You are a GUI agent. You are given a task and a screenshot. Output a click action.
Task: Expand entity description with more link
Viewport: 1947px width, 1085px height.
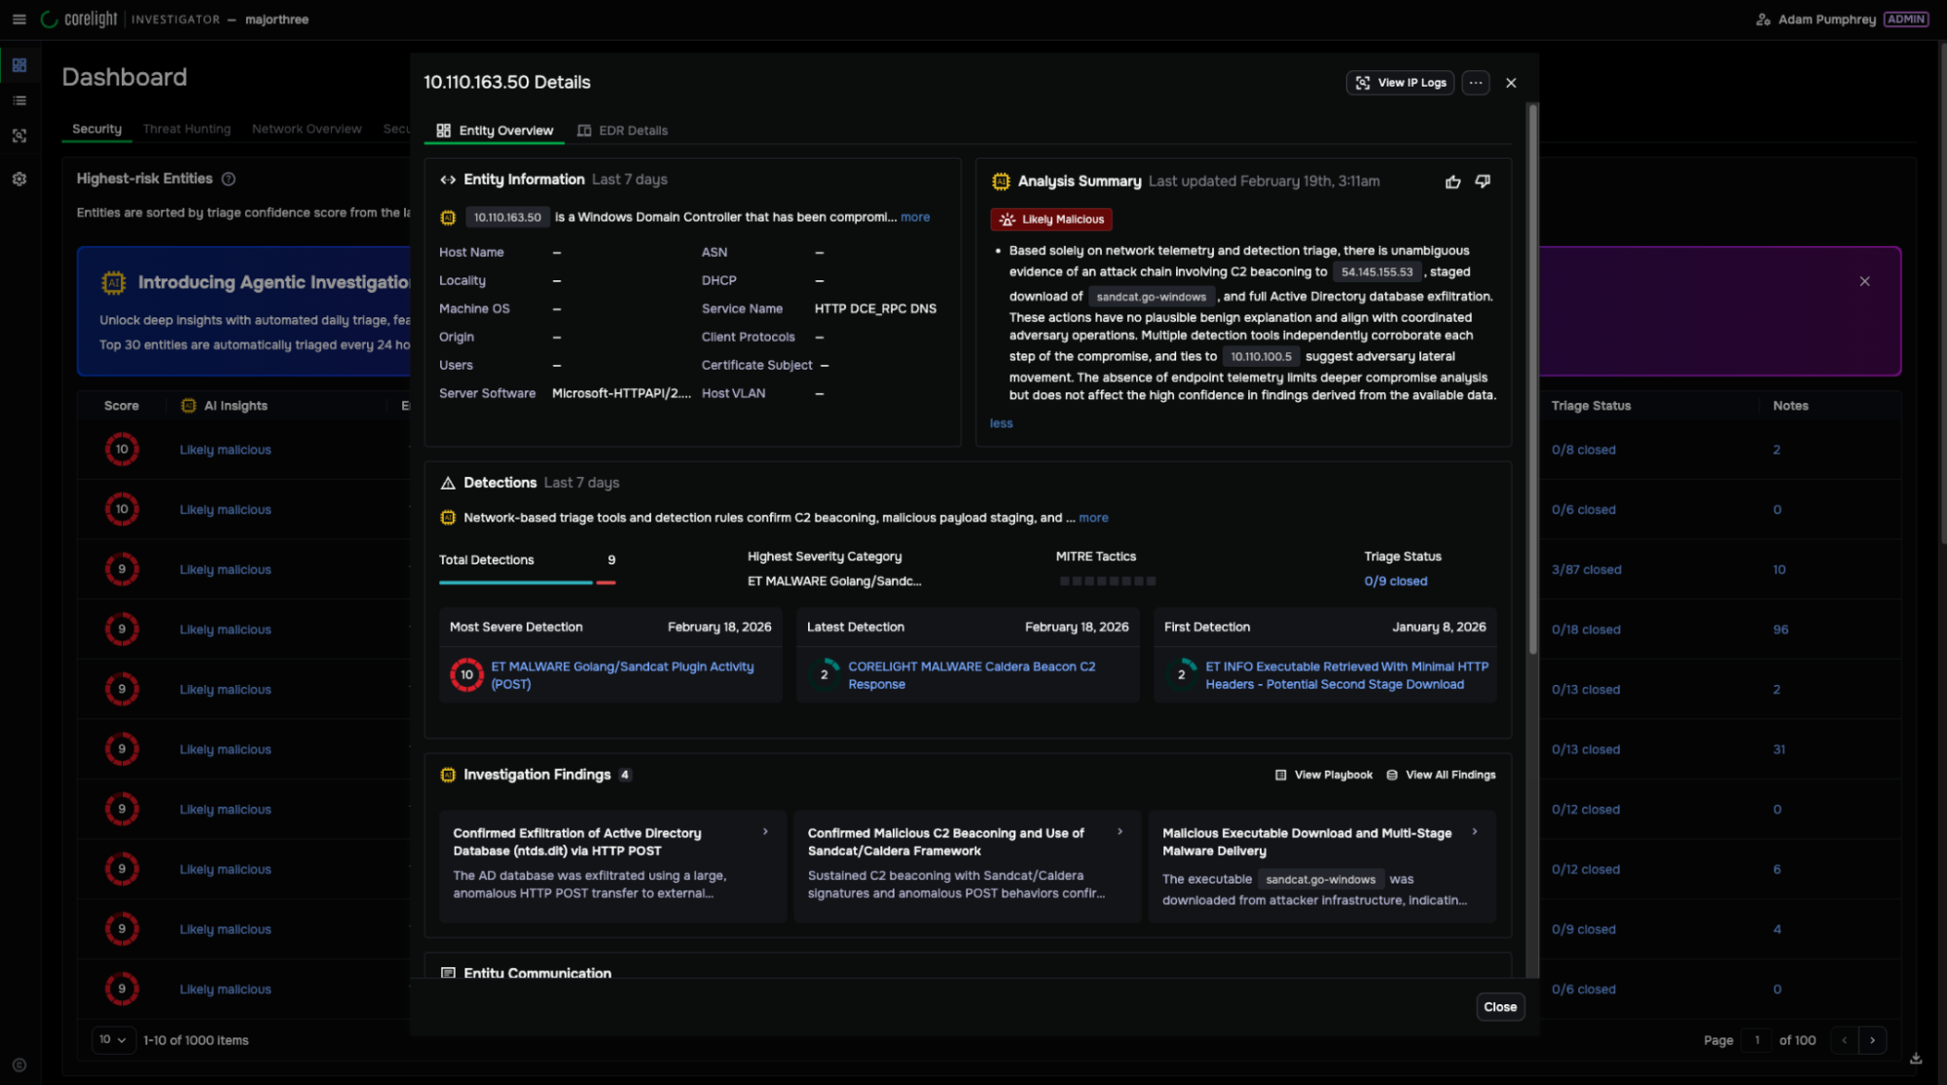point(915,218)
